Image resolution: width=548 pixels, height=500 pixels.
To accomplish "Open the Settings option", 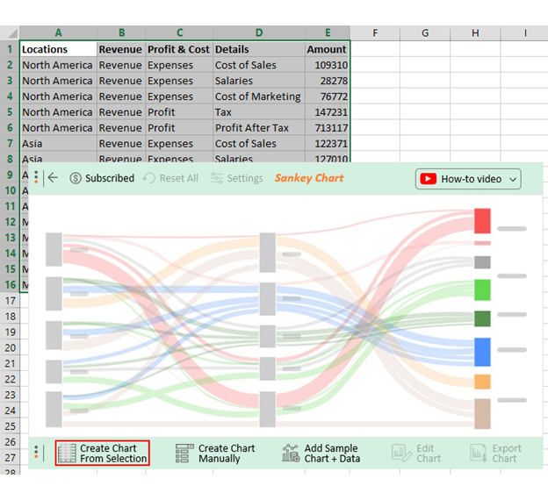I will [236, 178].
